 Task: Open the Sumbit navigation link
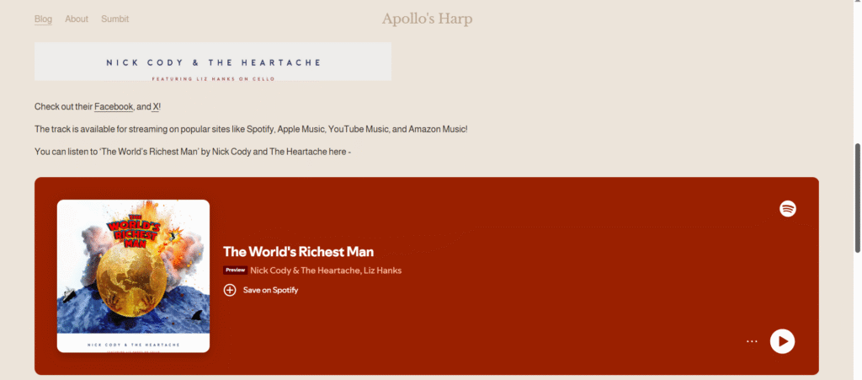tap(115, 19)
